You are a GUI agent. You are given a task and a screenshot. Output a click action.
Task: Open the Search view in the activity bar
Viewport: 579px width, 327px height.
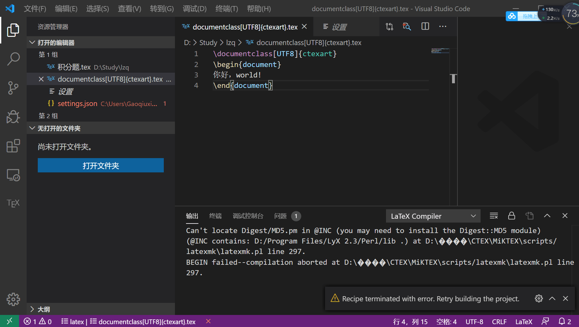[13, 59]
